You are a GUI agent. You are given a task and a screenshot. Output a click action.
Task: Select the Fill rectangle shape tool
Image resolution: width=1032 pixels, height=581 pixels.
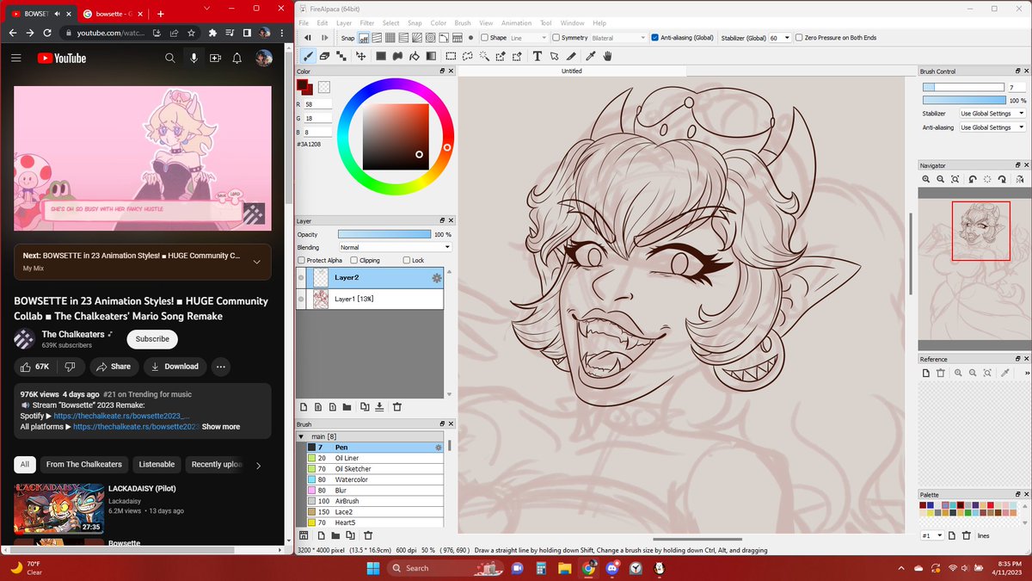pyautogui.click(x=381, y=56)
